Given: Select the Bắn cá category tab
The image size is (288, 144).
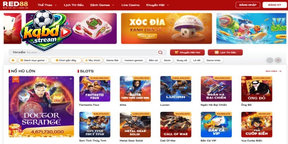Looking at the screenshot, I should [x=153, y=60].
